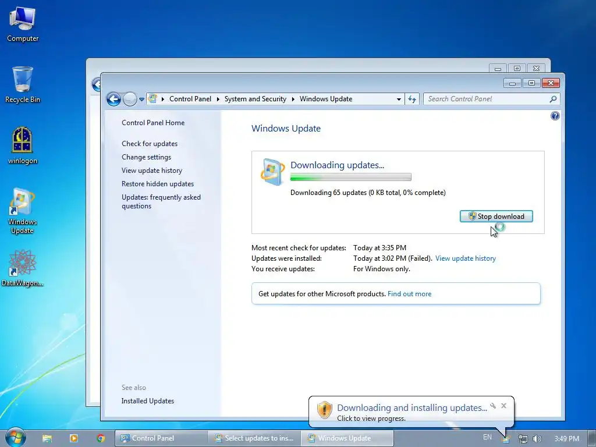
Task: Click Show desktop button at taskbar end
Action: [x=591, y=439]
